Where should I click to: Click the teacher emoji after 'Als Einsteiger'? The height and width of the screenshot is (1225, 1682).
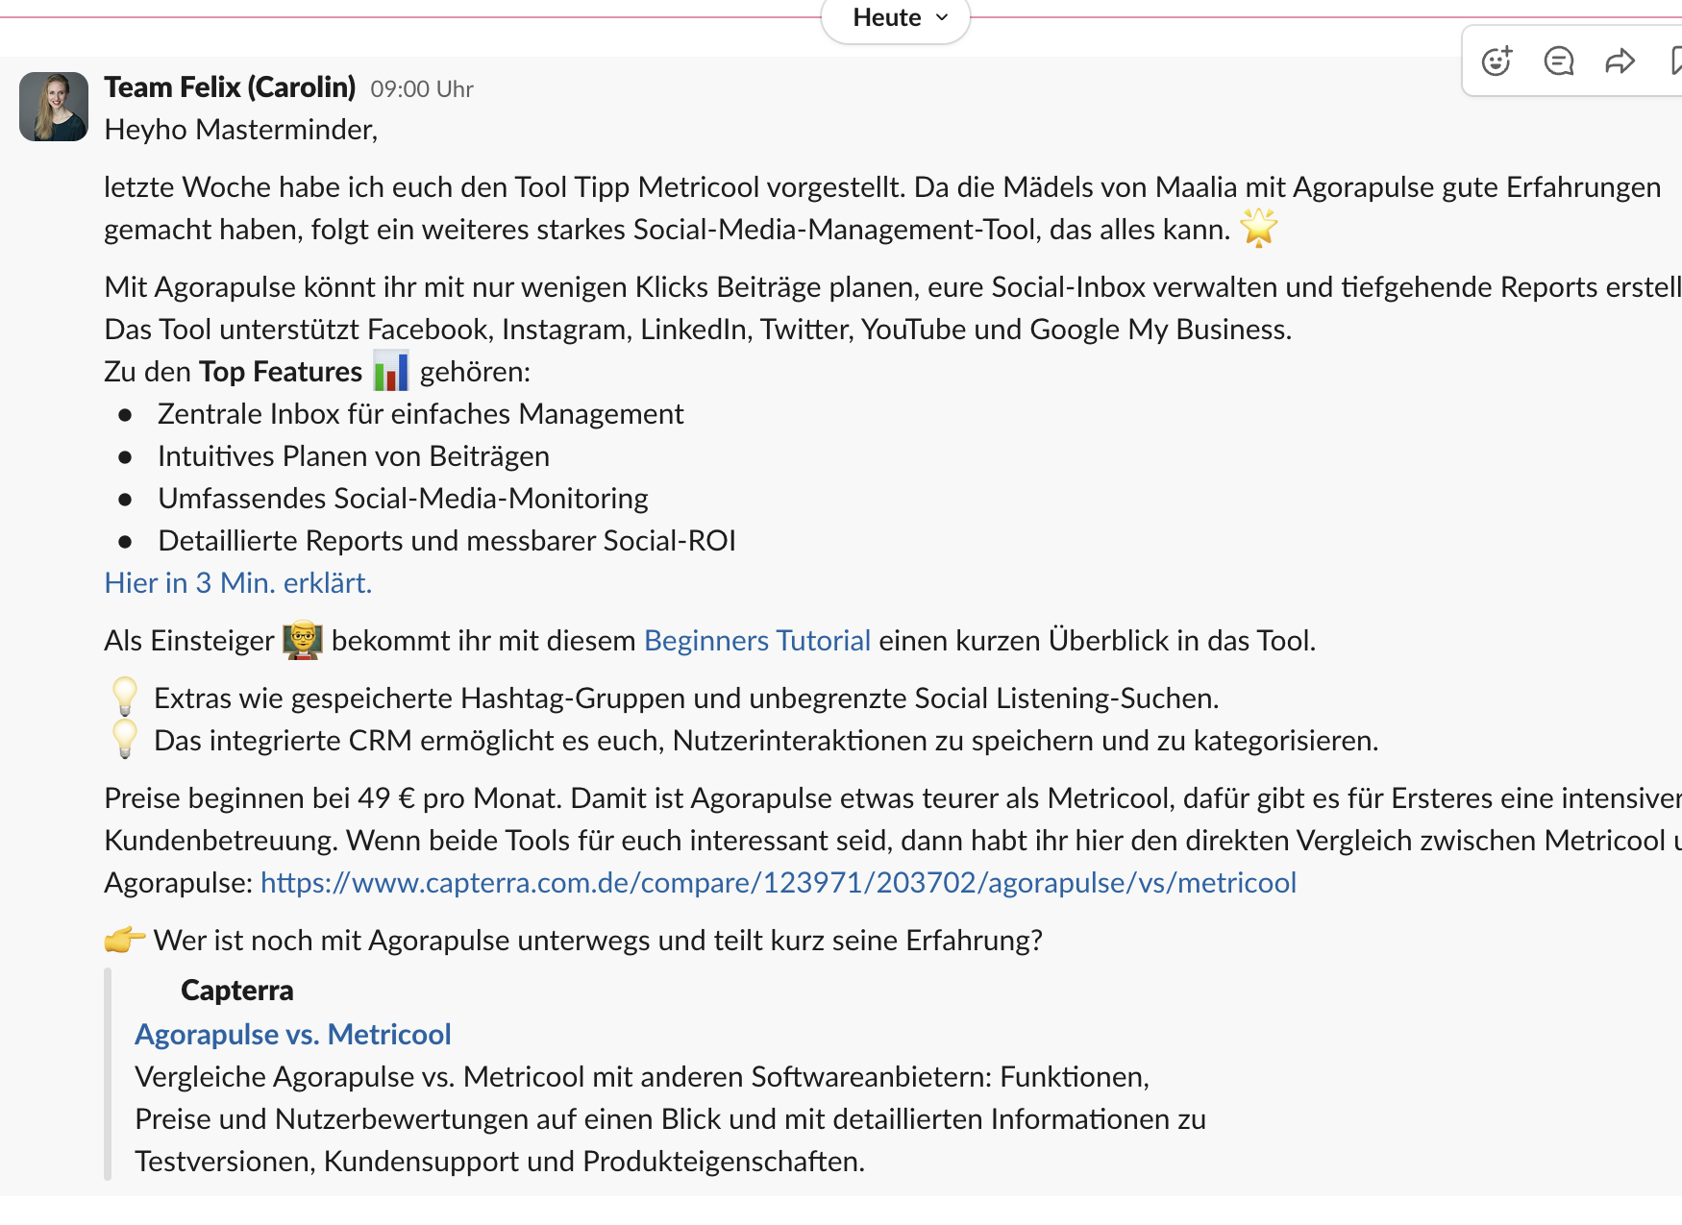303,640
